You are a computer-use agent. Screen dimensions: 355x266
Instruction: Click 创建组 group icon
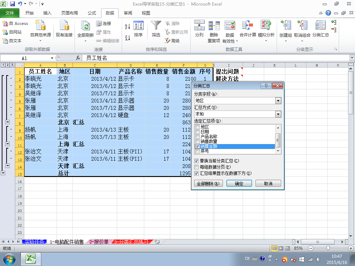point(286,25)
